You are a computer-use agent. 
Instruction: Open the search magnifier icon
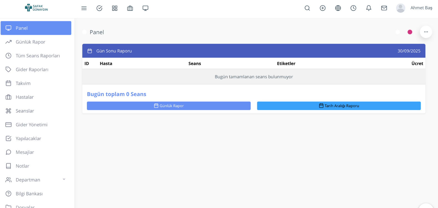307,8
